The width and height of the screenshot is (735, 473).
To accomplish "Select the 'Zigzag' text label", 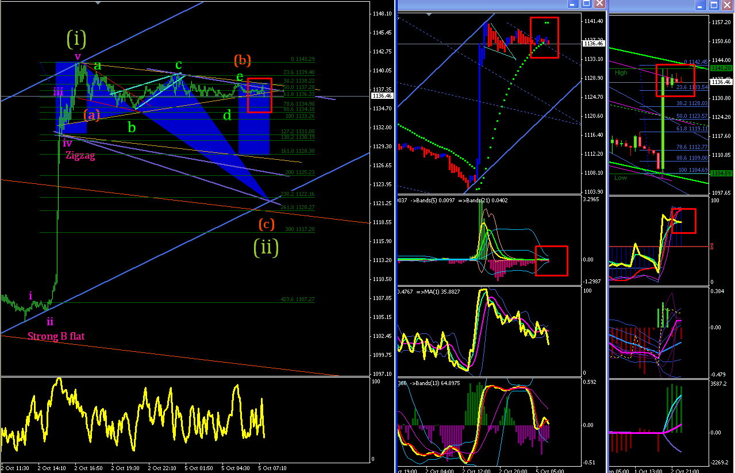I will point(79,155).
